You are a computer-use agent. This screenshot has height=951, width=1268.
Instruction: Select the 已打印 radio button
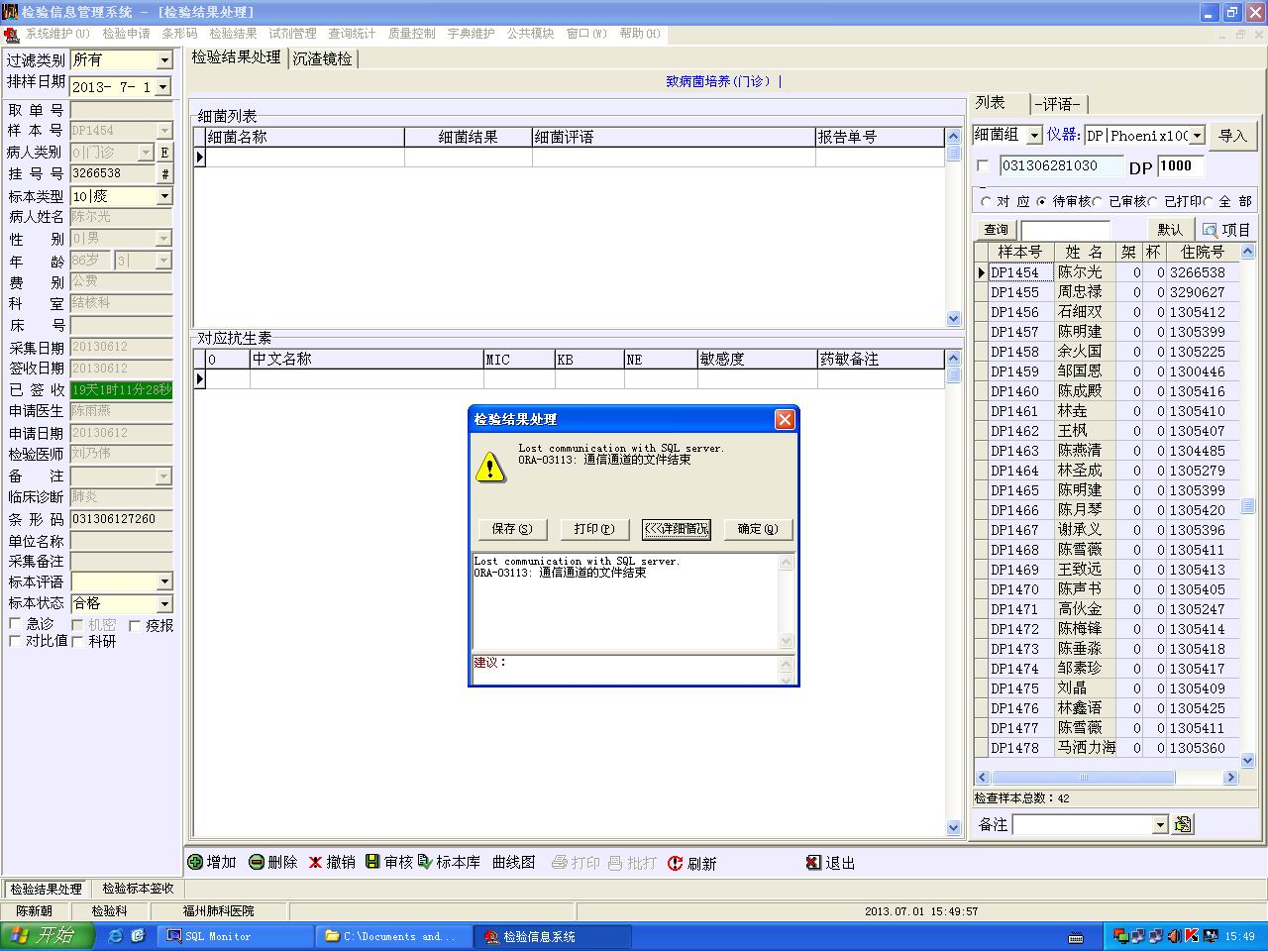1153,202
